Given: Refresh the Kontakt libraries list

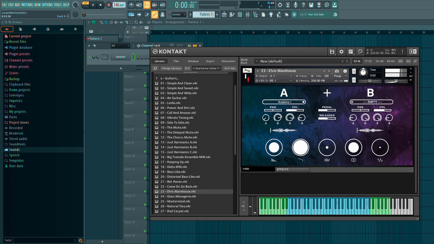Looking at the screenshot, I should tap(155, 68).
